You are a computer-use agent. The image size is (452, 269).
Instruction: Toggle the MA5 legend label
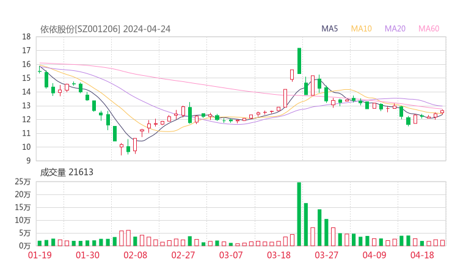[x=330, y=29]
